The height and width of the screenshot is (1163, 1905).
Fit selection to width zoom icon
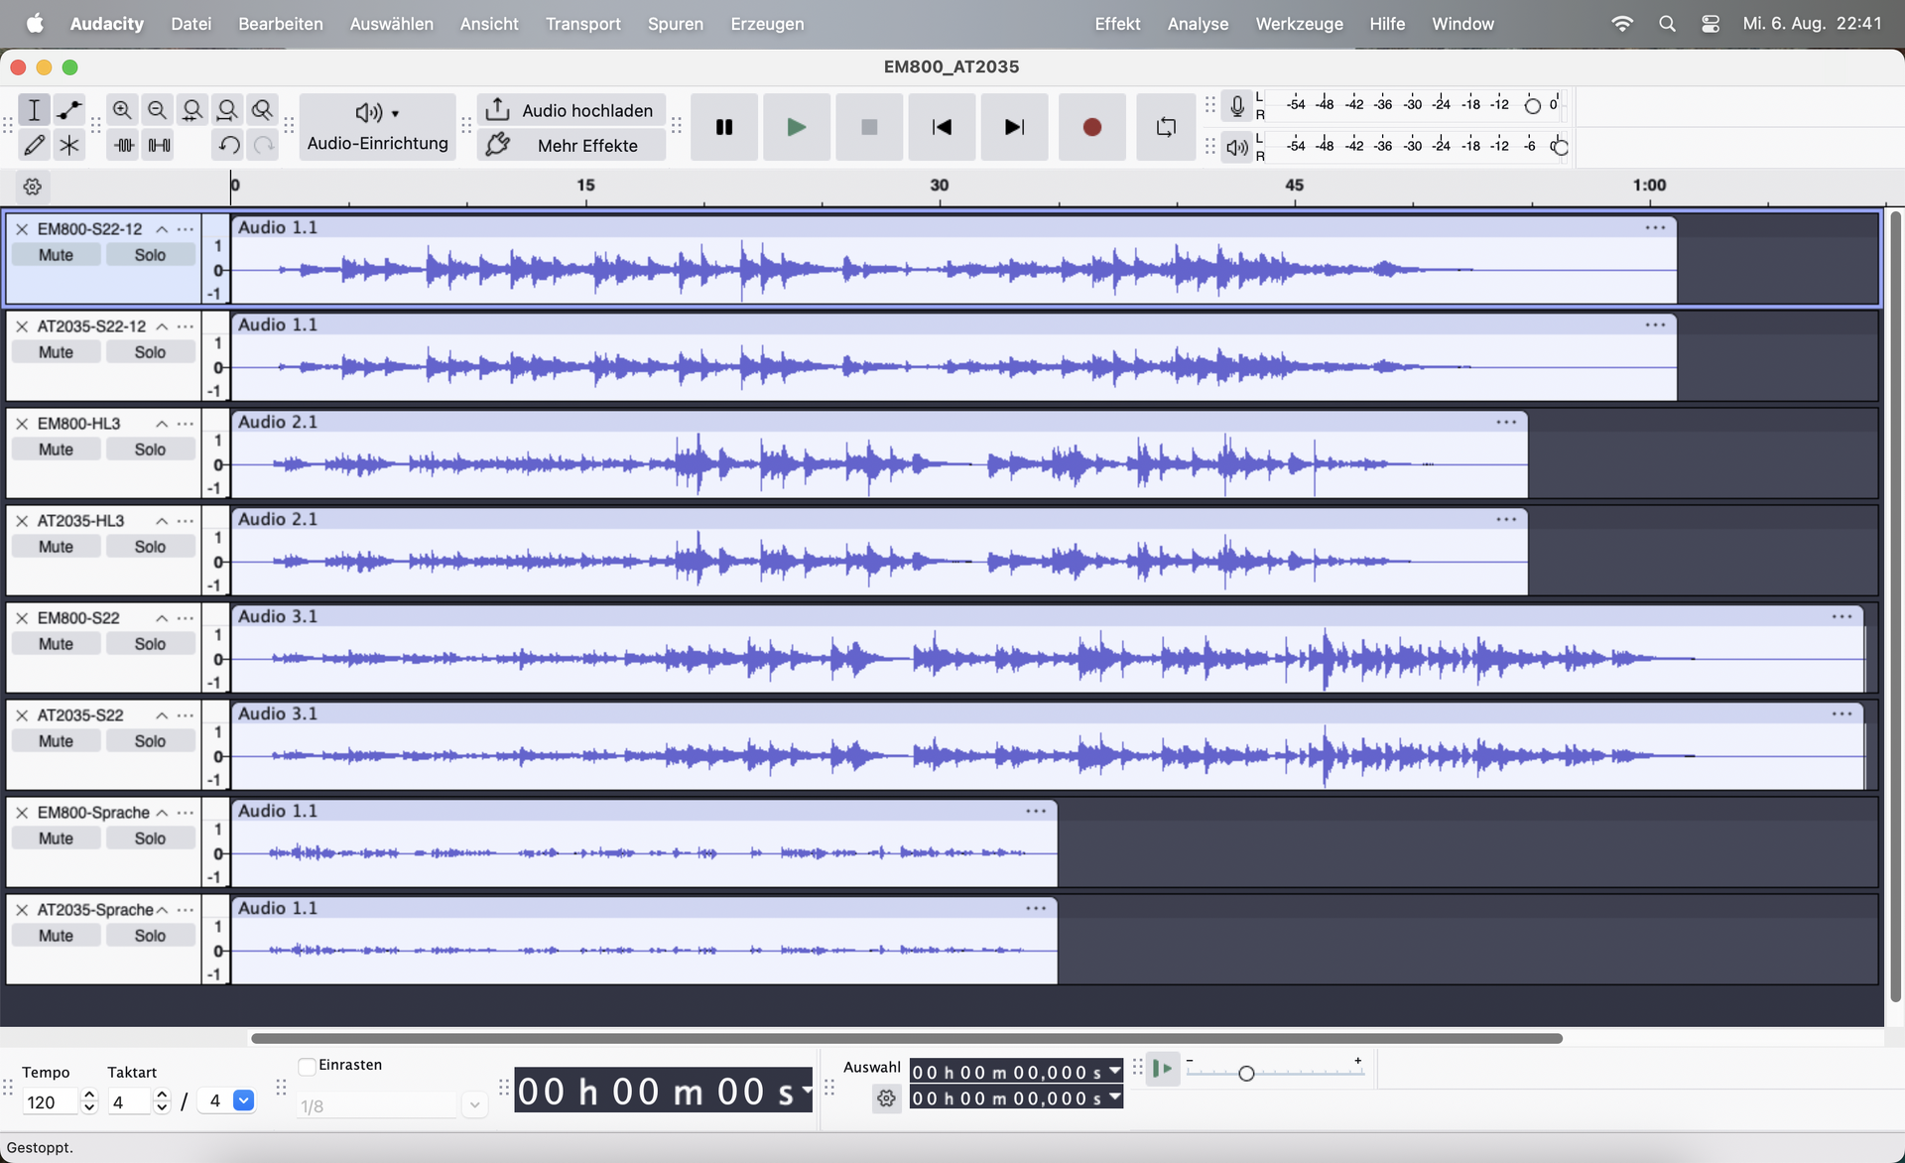click(x=192, y=110)
